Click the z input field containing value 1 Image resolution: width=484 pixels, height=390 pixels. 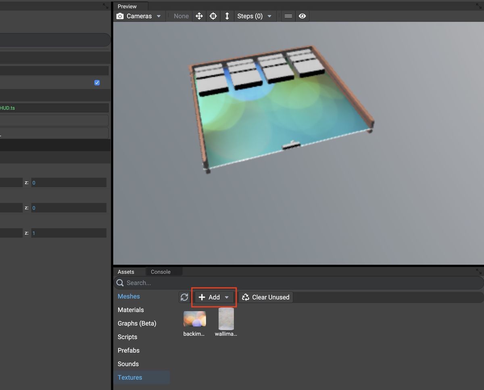click(69, 233)
